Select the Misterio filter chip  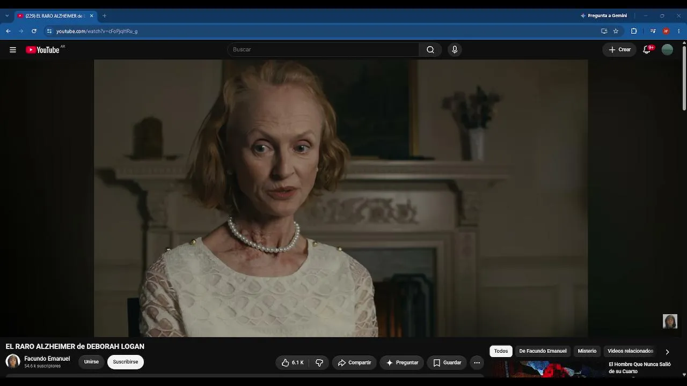587,351
